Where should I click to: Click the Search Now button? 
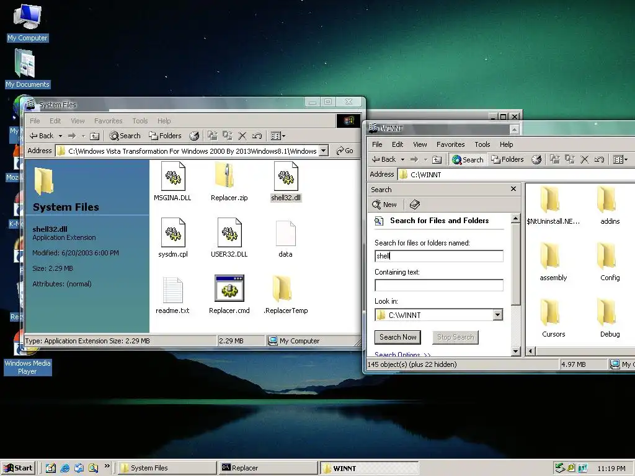[397, 337]
